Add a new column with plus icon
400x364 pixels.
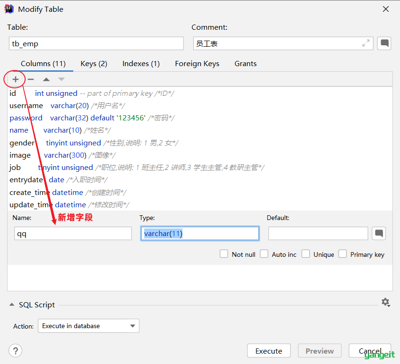(15, 79)
